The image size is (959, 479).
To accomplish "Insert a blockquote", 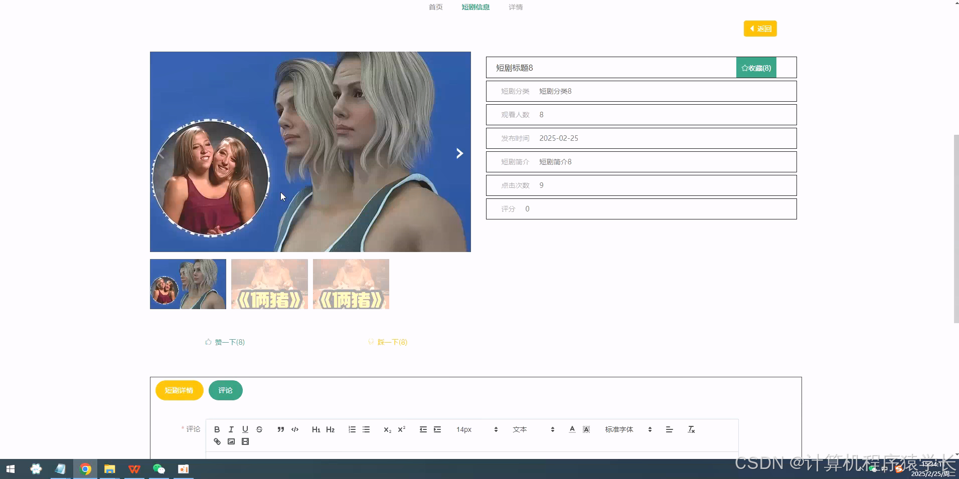I will (x=280, y=429).
